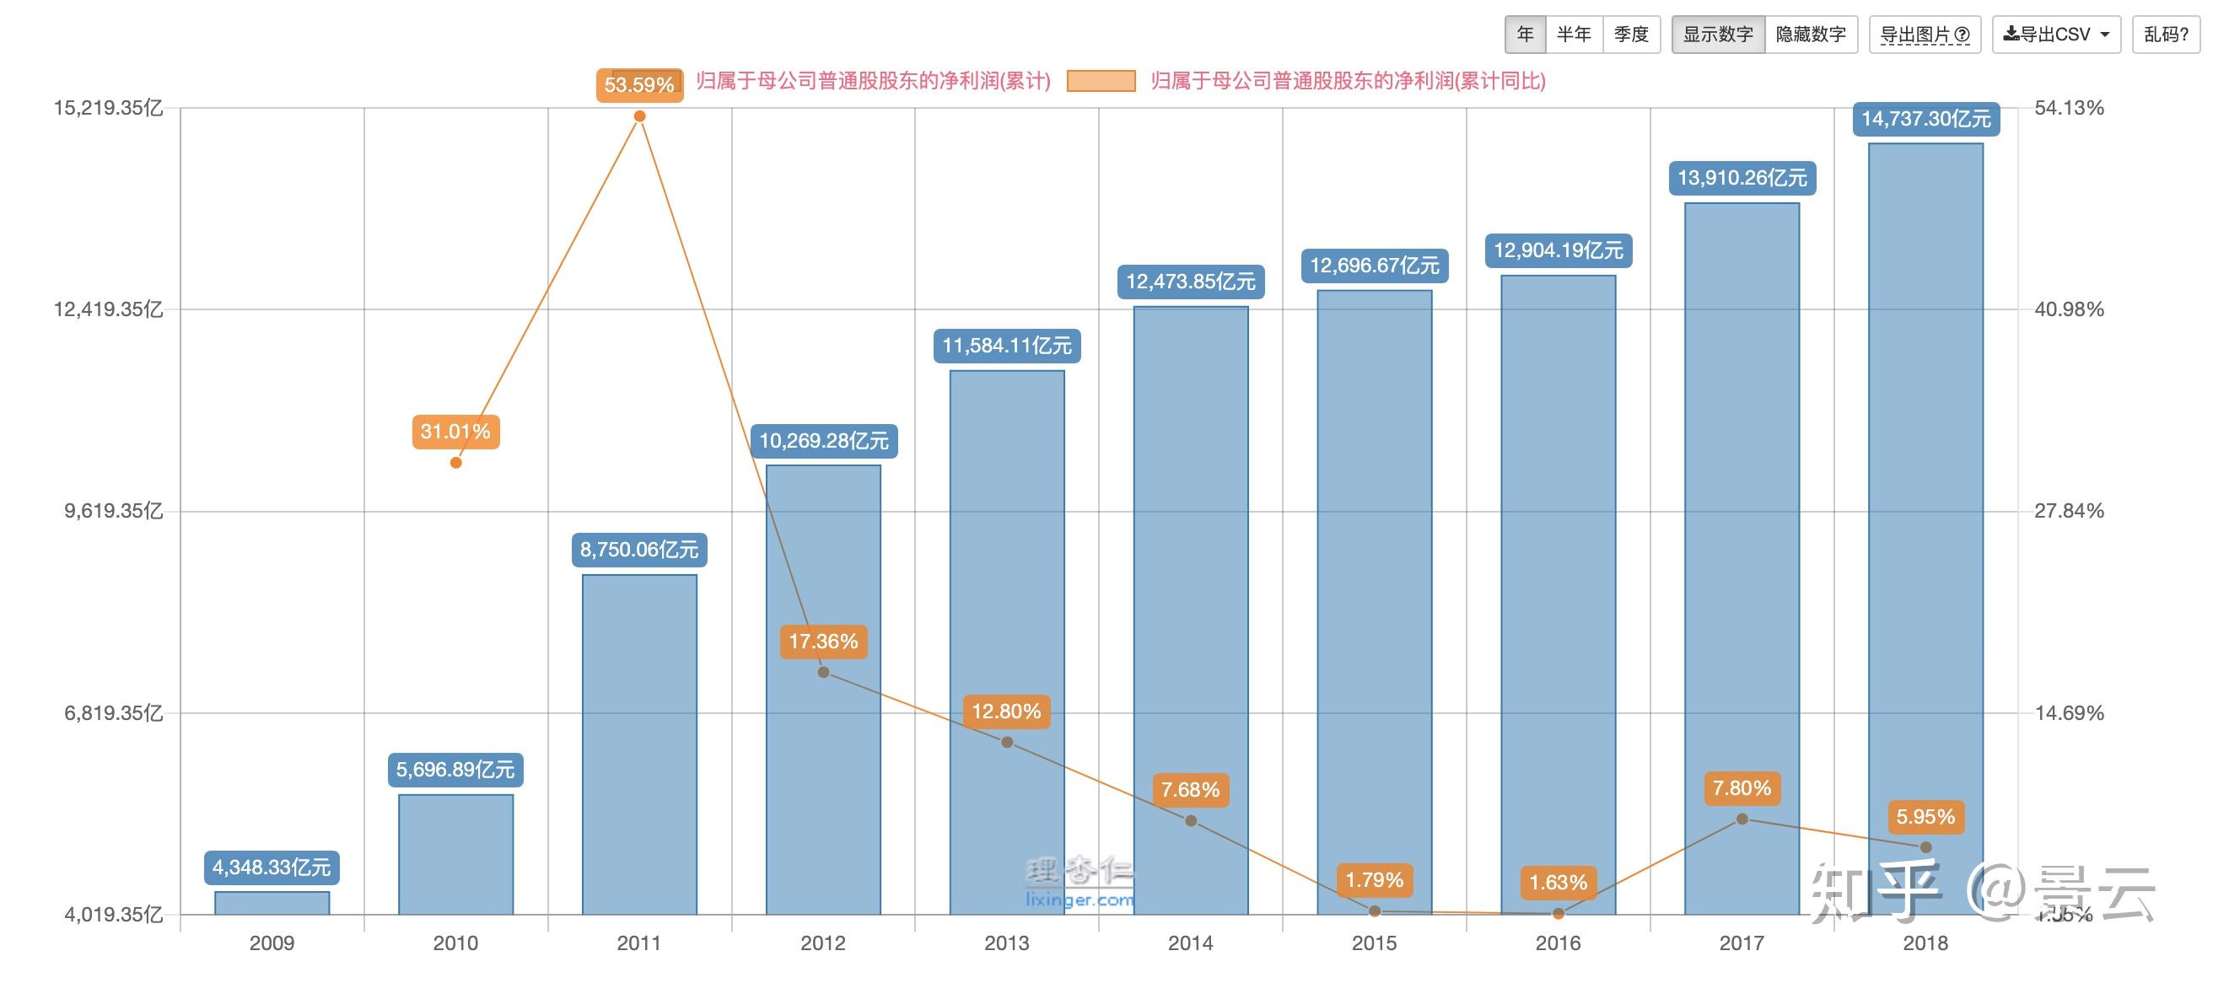Toggle legend 归属于母公司普通股股东的净利润(累计)
2213x983 pixels.
click(873, 81)
